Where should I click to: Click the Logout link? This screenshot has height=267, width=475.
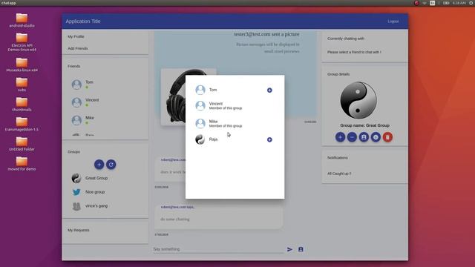click(393, 22)
